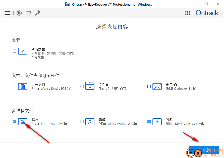Viewport: 224px width, 158px height.
Task: Click the Email envelope icon
Action: coord(157,86)
